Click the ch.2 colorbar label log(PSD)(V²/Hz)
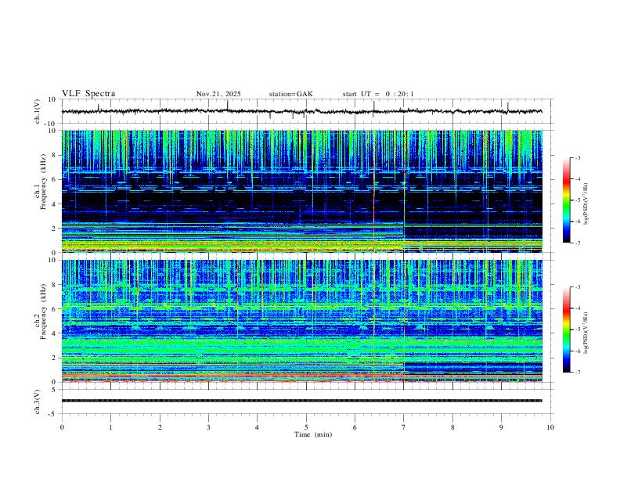This screenshot has height=479, width=620. click(586, 333)
